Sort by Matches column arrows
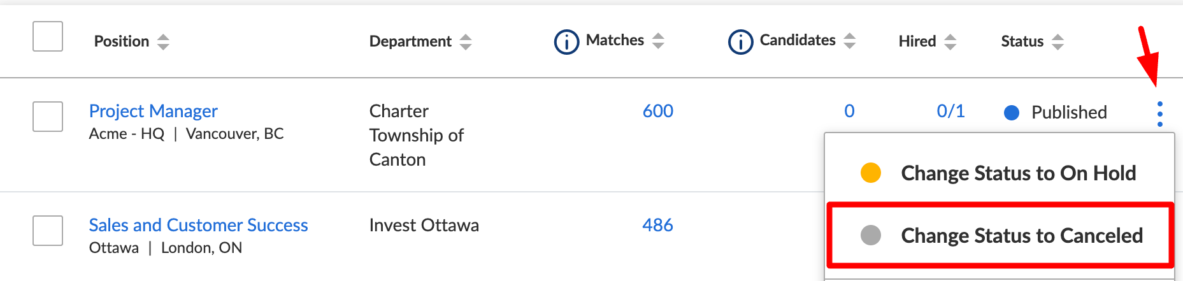1183x281 pixels. [x=658, y=41]
